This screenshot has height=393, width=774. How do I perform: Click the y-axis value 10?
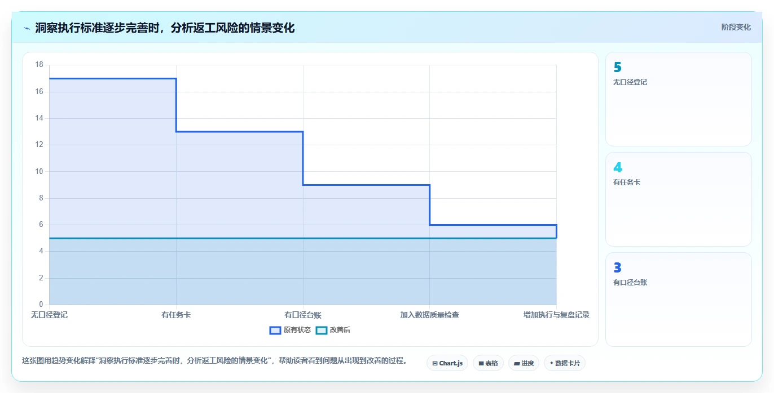pos(39,171)
